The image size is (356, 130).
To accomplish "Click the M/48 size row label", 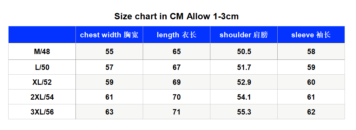I will [x=42, y=52].
